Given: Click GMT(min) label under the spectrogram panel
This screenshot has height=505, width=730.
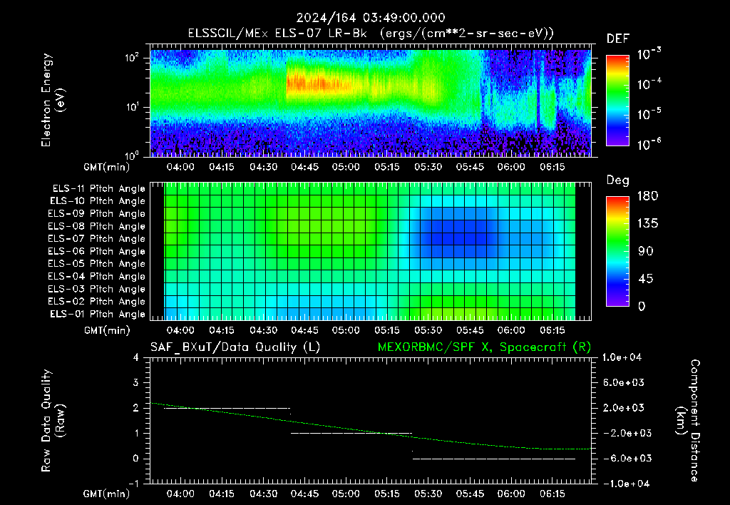Looking at the screenshot, I should (x=107, y=167).
